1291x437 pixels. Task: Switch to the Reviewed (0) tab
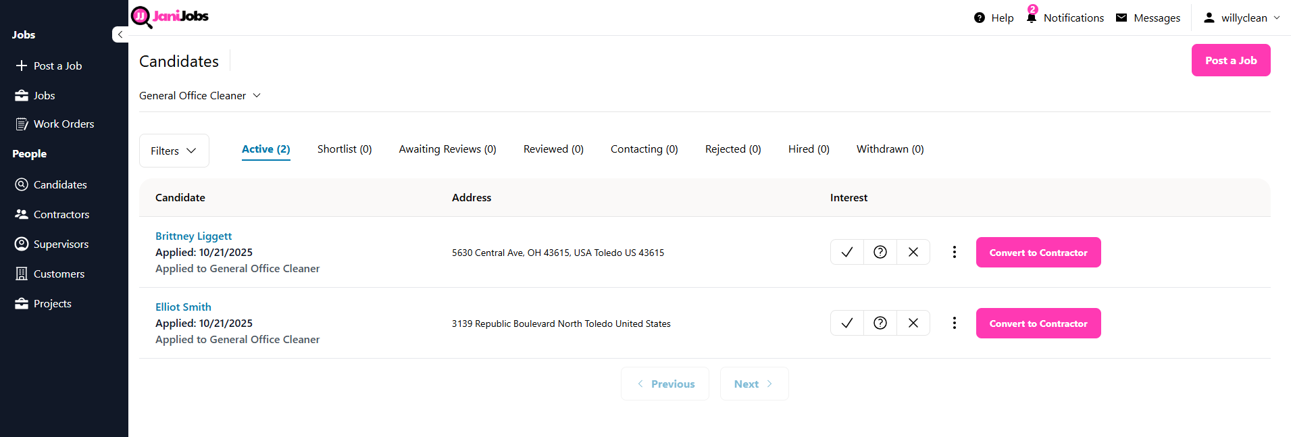tap(553, 149)
